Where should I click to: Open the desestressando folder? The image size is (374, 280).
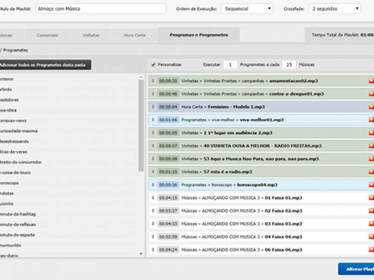tap(14, 141)
